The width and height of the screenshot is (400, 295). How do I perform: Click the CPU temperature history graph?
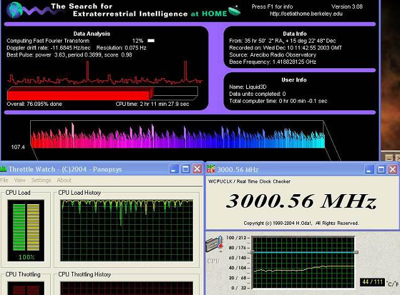(303, 262)
